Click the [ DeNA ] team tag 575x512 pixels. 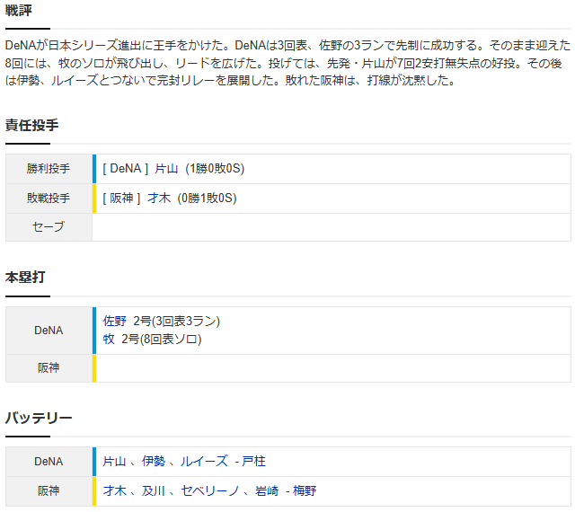pyautogui.click(x=126, y=169)
